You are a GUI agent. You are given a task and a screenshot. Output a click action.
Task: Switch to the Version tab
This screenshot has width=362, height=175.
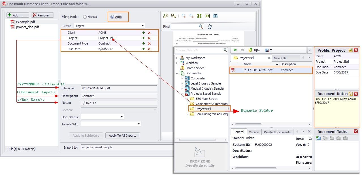tap(254, 132)
